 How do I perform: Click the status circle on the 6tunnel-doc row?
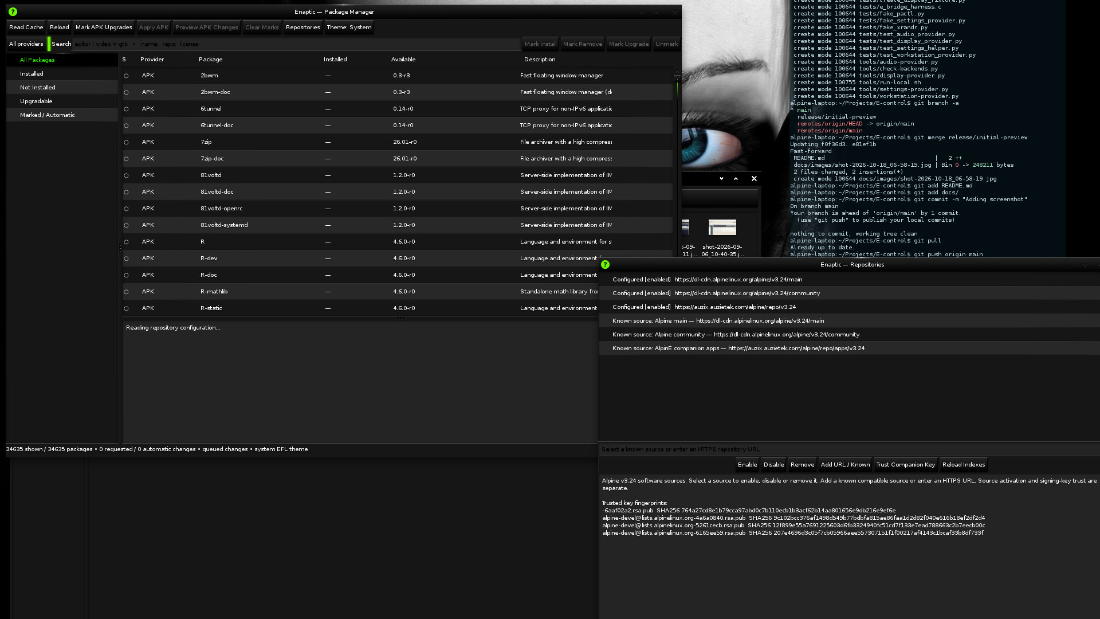126,126
